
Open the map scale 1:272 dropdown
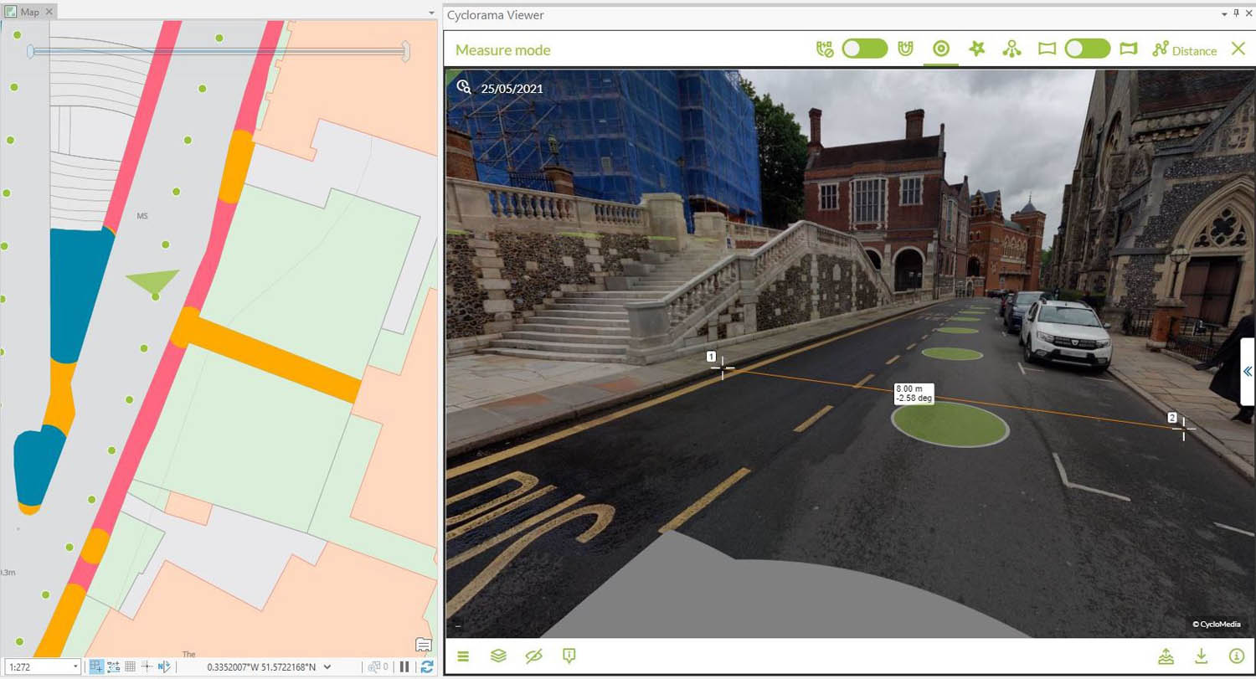click(x=76, y=666)
